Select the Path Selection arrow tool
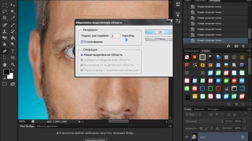The width and height of the screenshot is (252, 141). 5,58
